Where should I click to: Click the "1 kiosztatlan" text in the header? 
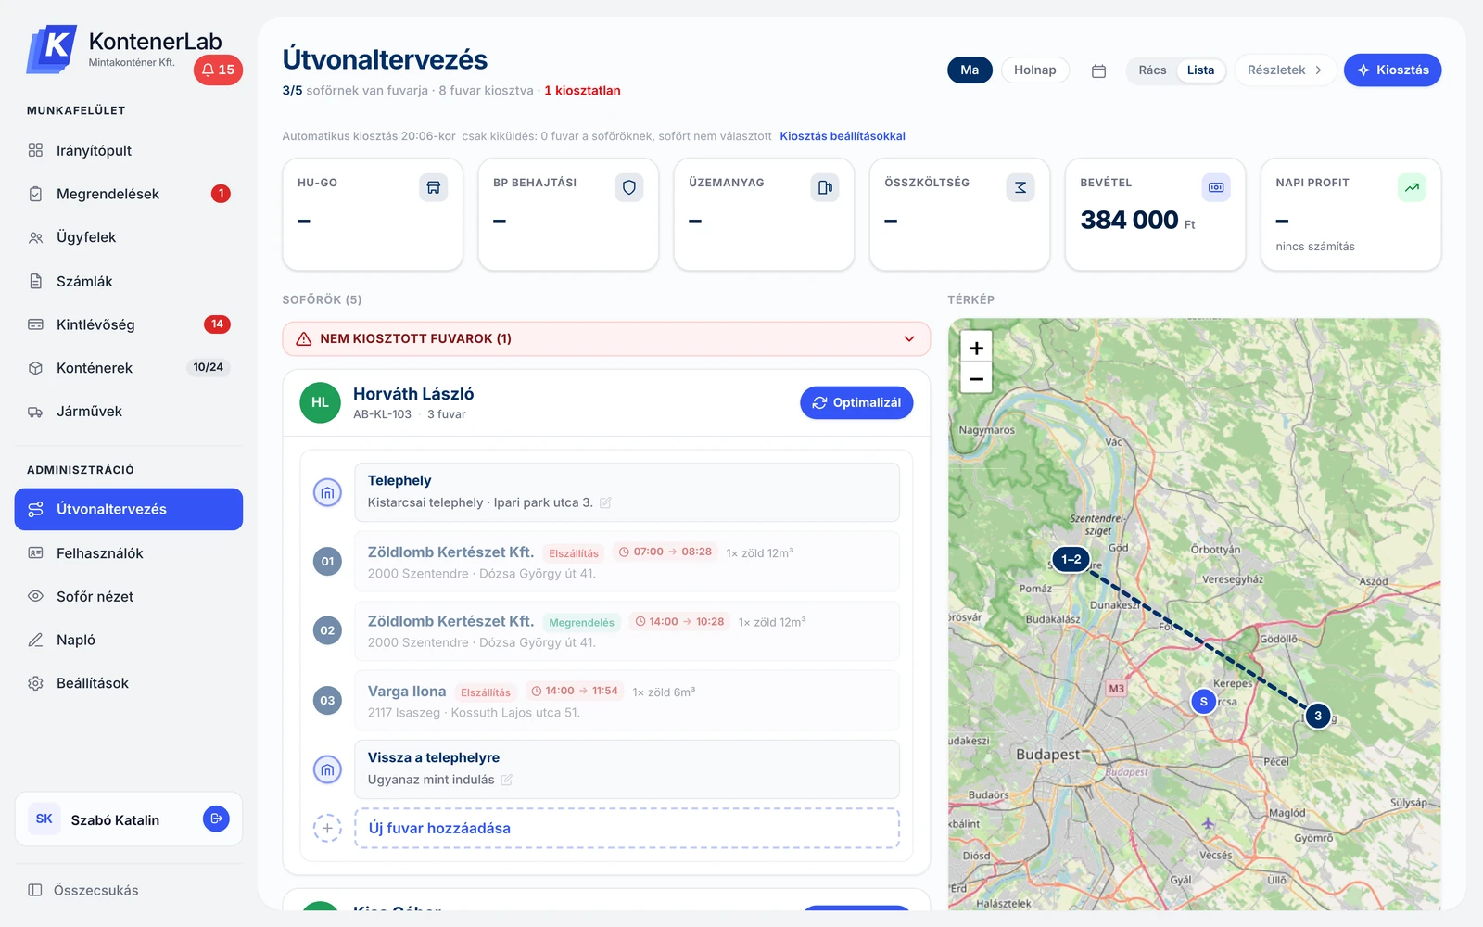[582, 91]
